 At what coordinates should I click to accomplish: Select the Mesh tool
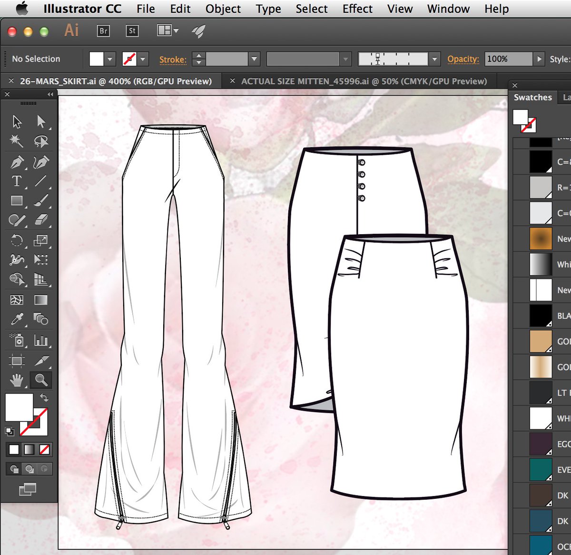coord(17,300)
